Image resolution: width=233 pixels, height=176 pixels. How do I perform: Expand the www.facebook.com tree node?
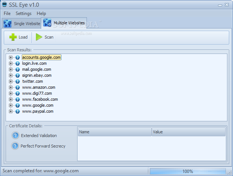(10, 99)
